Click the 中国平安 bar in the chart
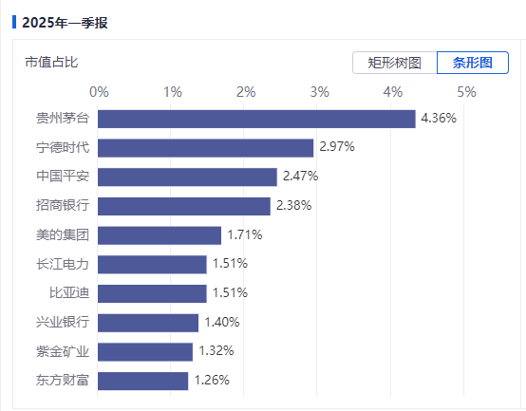The height and width of the screenshot is (411, 526). (x=188, y=177)
